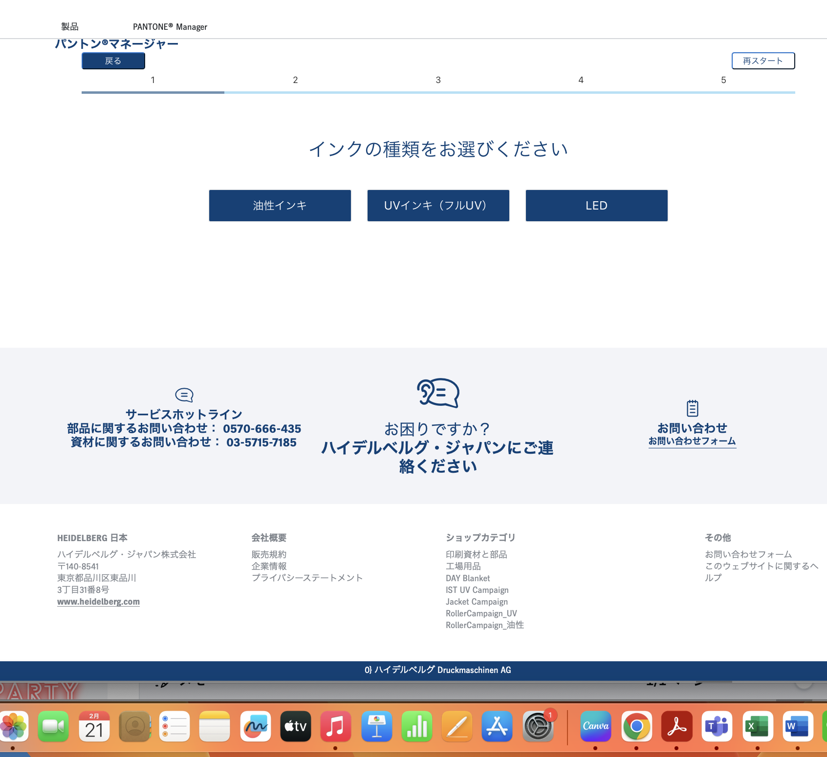Click the ear speech bubble help icon
The image size is (827, 757).
[x=438, y=393]
